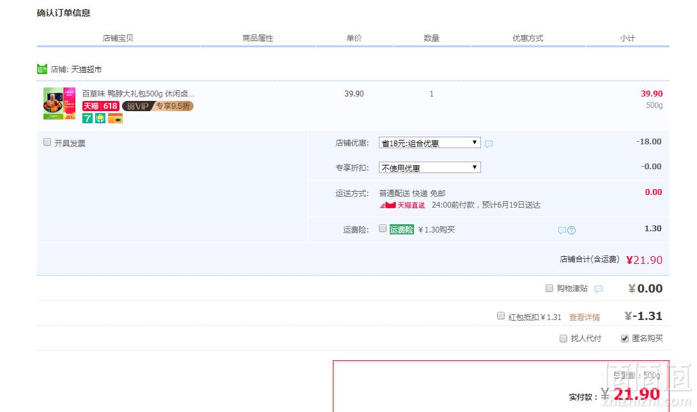Enable the 红包抵扣 red packet checkbox
Viewport: 697px width, 412px height.
click(501, 316)
